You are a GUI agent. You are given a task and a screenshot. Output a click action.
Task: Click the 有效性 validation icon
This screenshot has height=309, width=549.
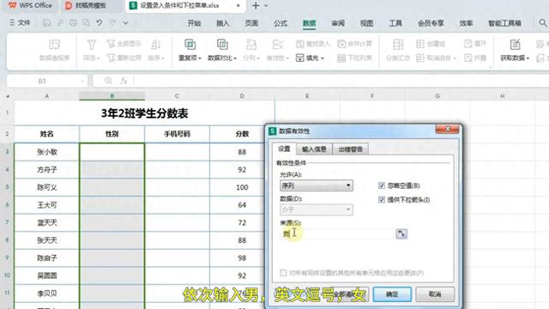[278, 45]
